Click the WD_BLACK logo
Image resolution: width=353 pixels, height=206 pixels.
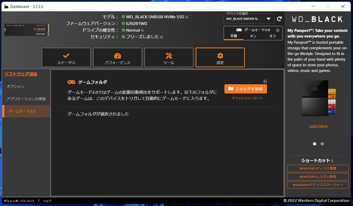318,19
